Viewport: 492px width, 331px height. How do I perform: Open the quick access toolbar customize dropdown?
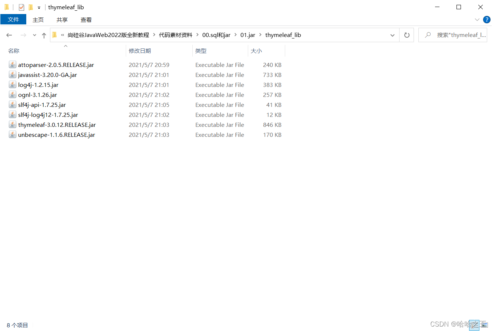(x=38, y=7)
